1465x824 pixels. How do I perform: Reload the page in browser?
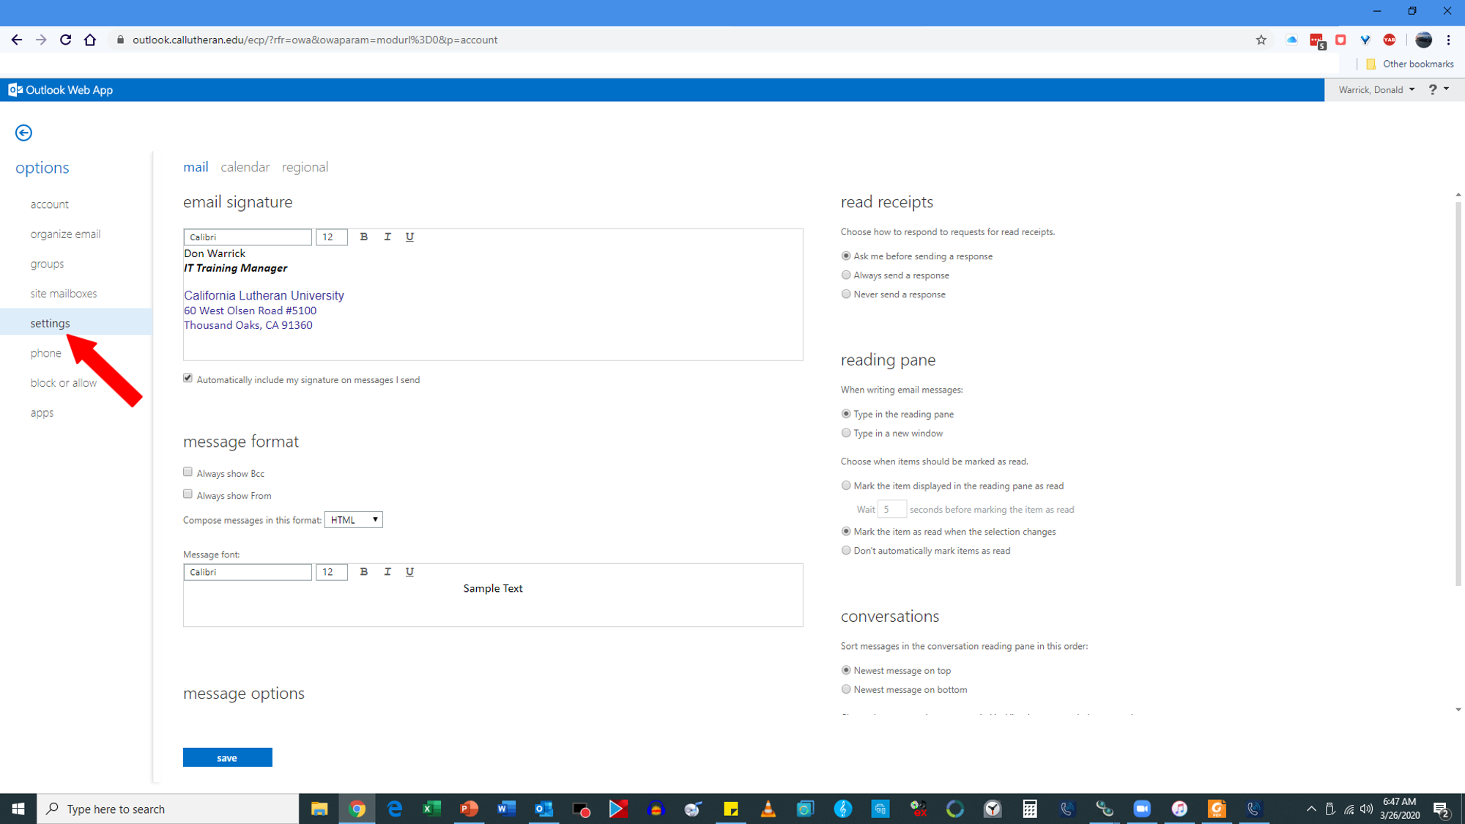(x=65, y=40)
